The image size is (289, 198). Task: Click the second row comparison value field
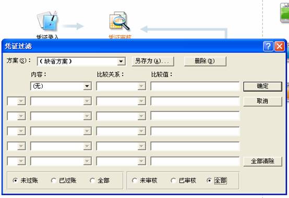[195, 101]
